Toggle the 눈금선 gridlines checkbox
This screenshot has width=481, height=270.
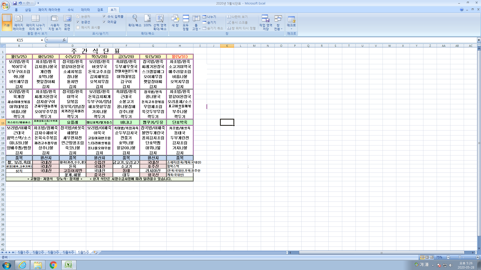click(x=78, y=22)
